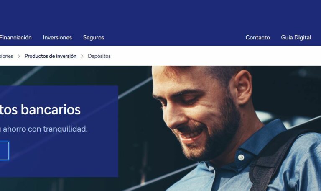The image size is (321, 191).
Task: Open the Guía Digital link
Action: coord(296,38)
